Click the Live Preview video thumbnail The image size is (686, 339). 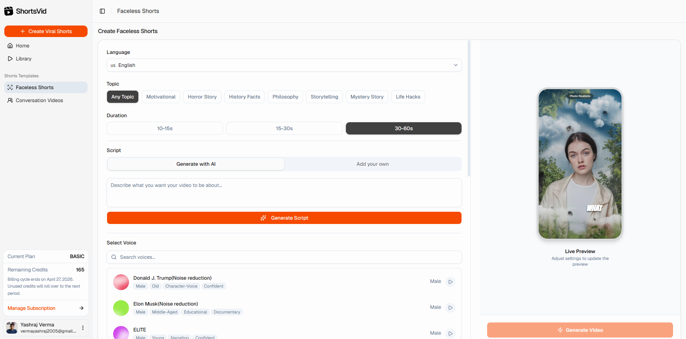pyautogui.click(x=580, y=164)
